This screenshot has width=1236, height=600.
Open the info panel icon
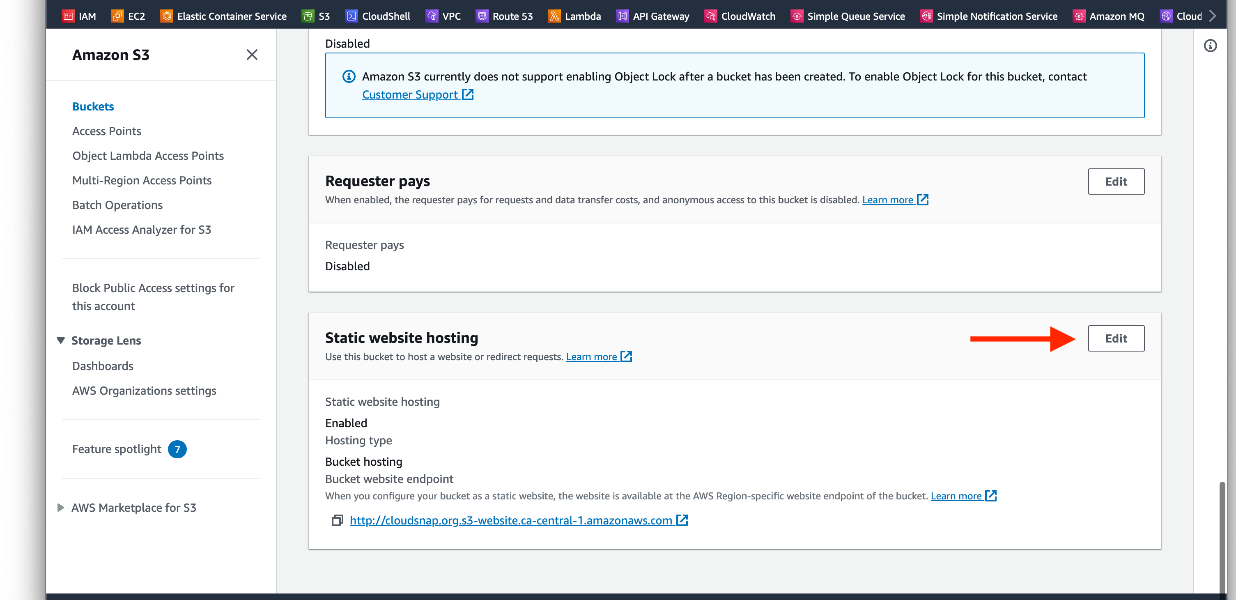pyautogui.click(x=1210, y=46)
